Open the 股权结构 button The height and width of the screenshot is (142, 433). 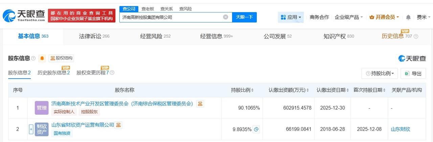[x=61, y=58]
